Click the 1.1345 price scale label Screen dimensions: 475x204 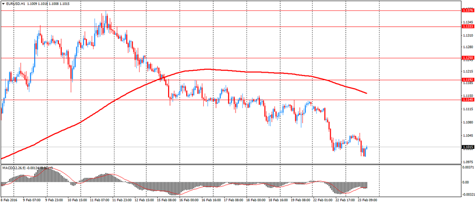467,22
